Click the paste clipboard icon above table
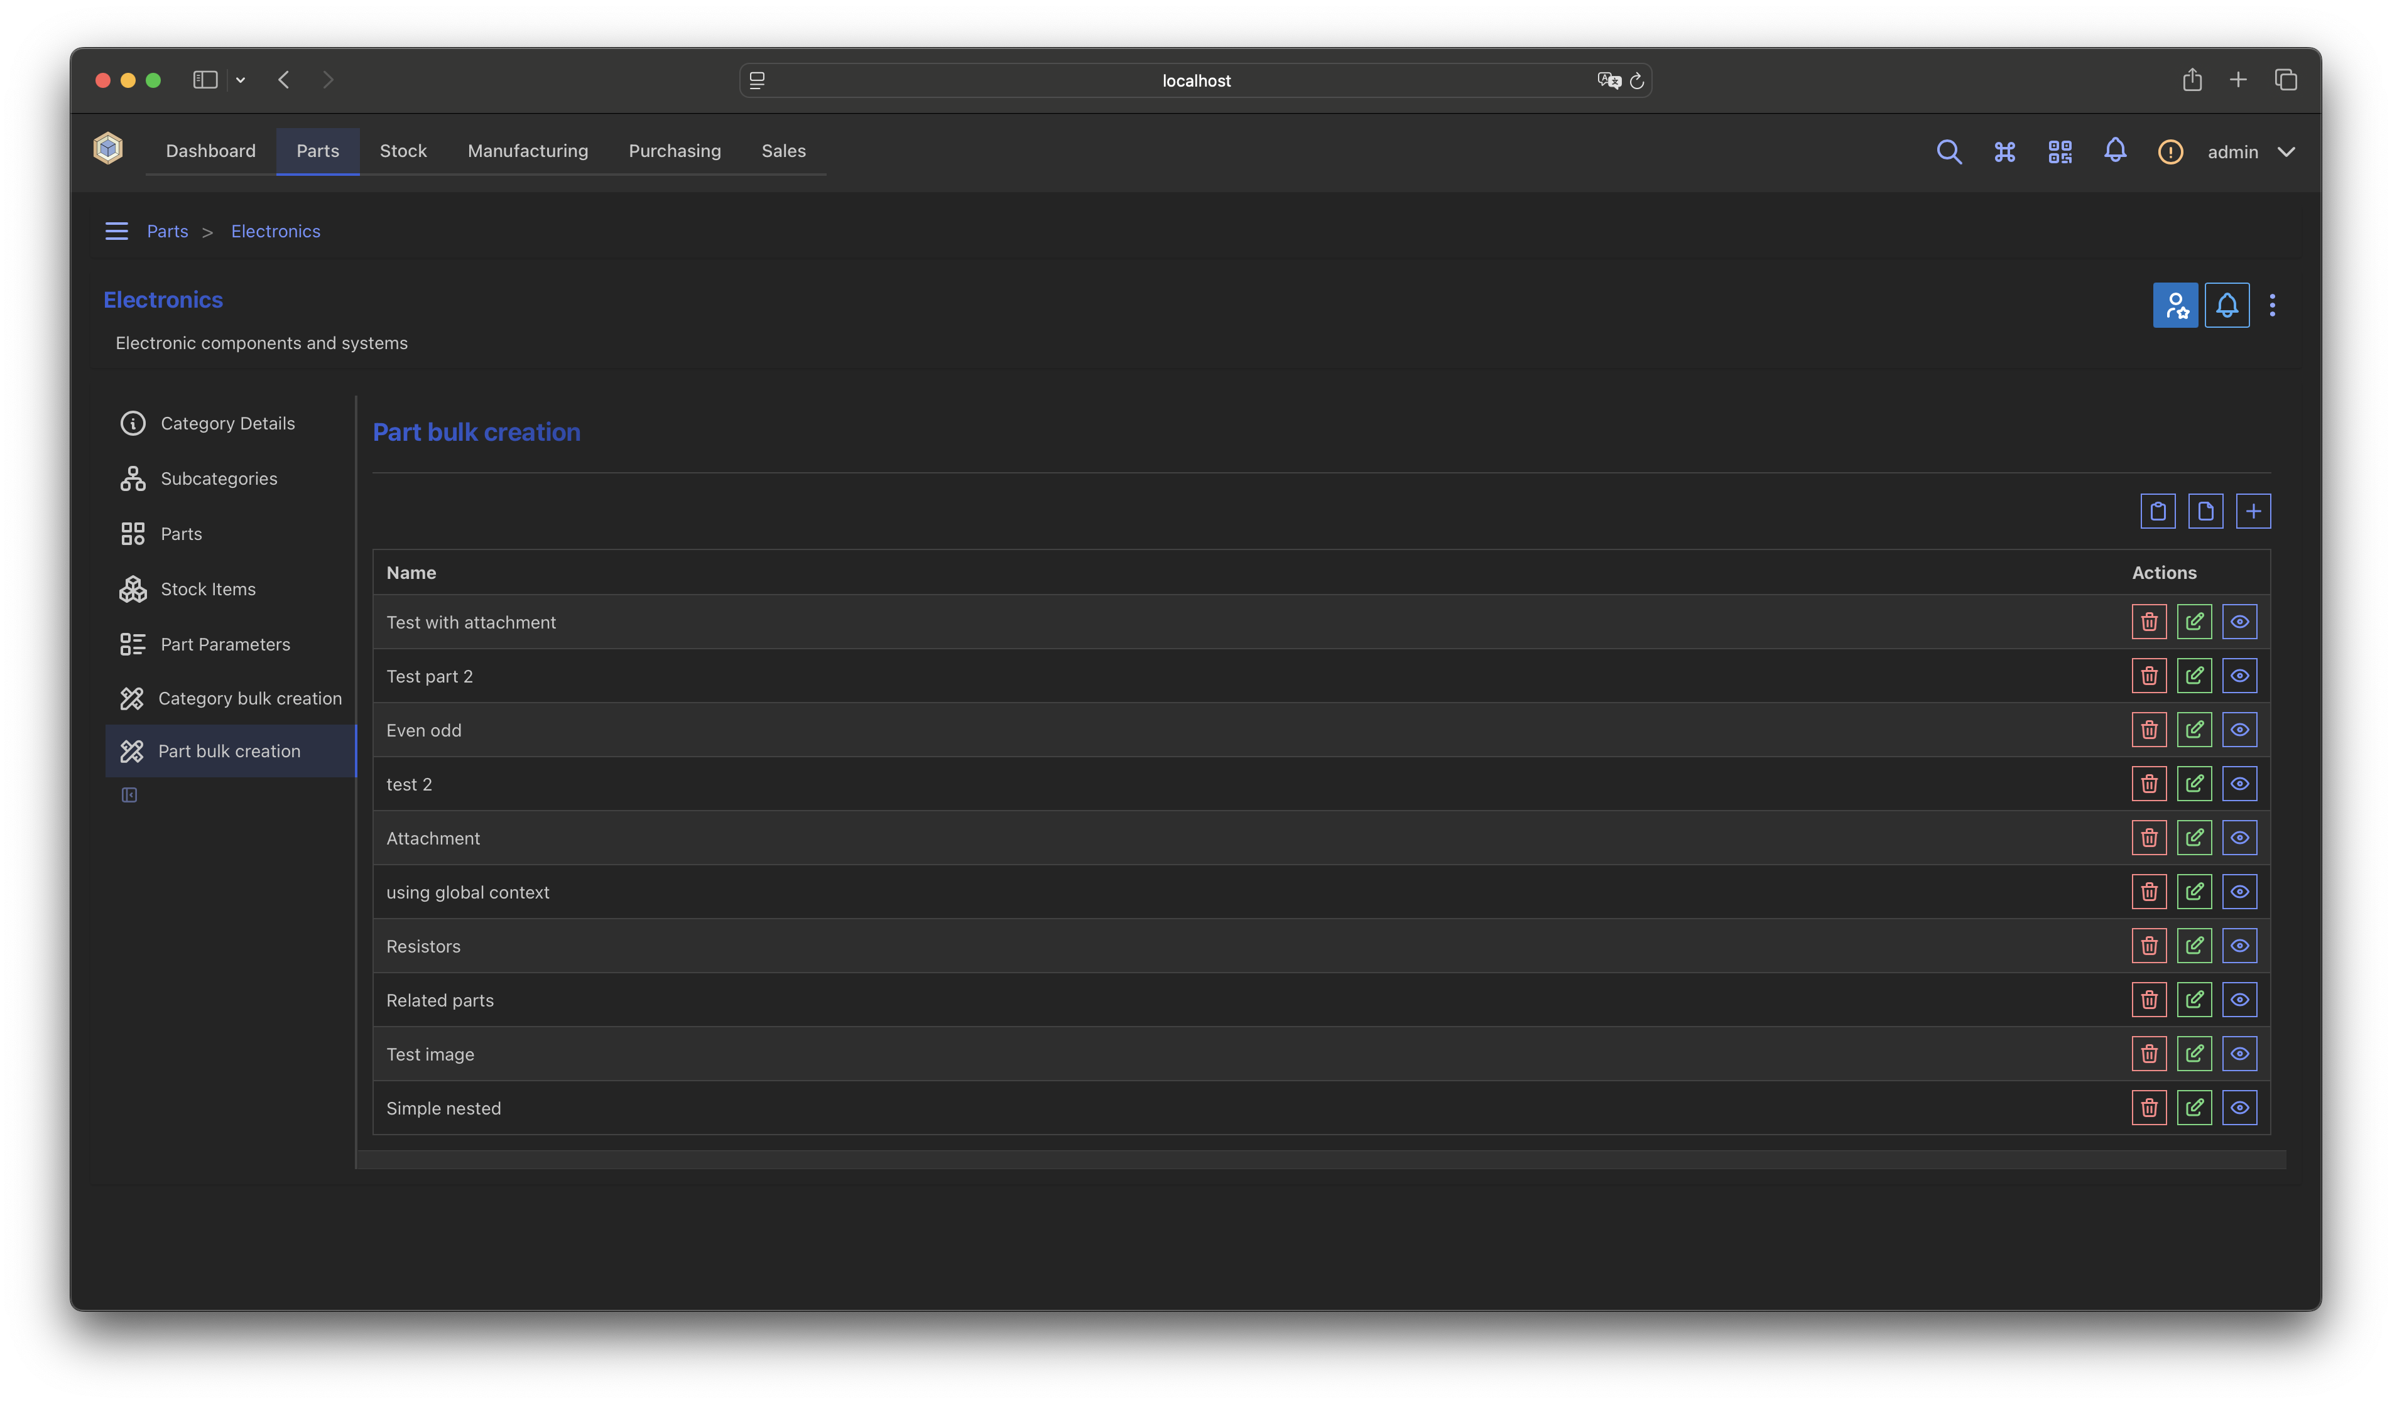2392x1404 pixels. click(2158, 511)
